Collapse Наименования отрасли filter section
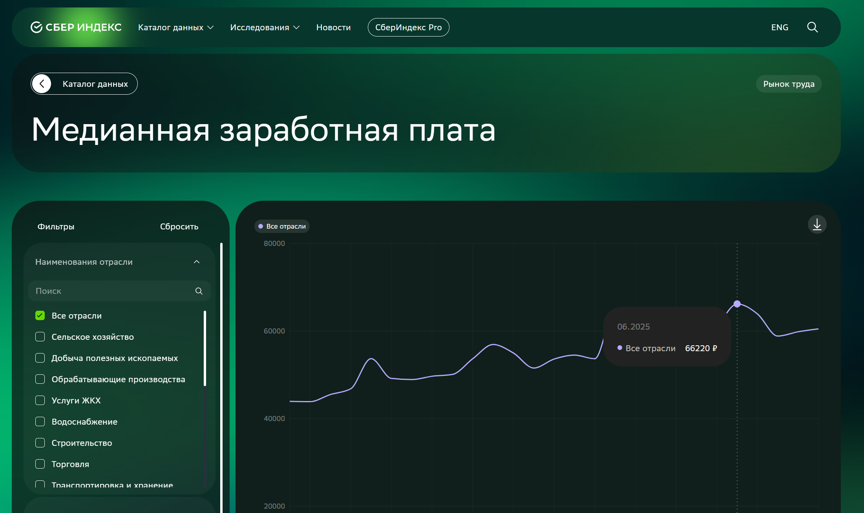This screenshot has height=513, width=864. coord(197,262)
